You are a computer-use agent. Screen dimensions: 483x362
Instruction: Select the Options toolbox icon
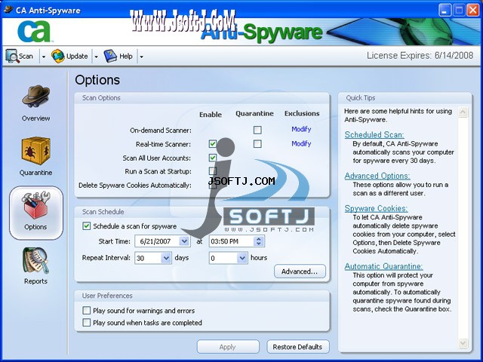pyautogui.click(x=35, y=205)
